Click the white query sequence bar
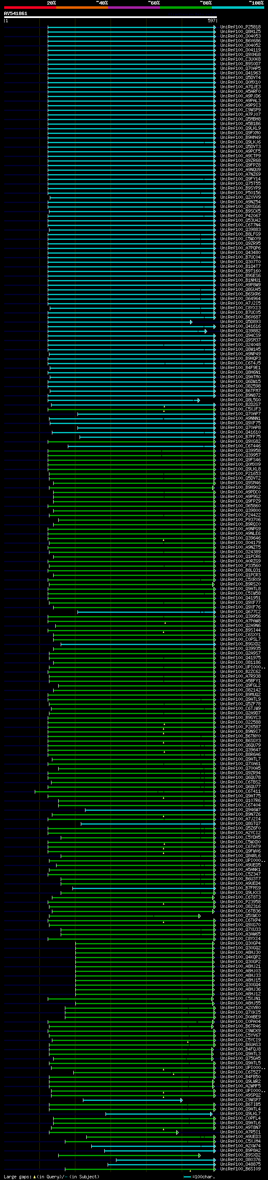The width and height of the screenshot is (268, 1180). (x=110, y=18)
